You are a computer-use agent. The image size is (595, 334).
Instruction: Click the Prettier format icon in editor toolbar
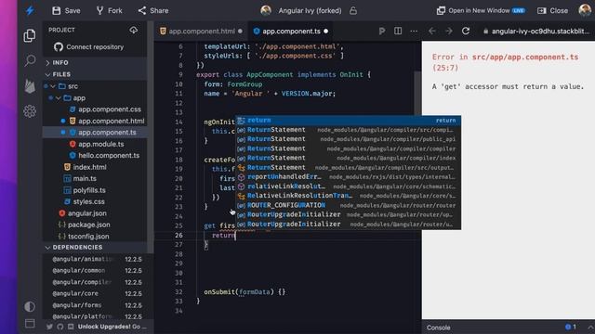point(382,31)
